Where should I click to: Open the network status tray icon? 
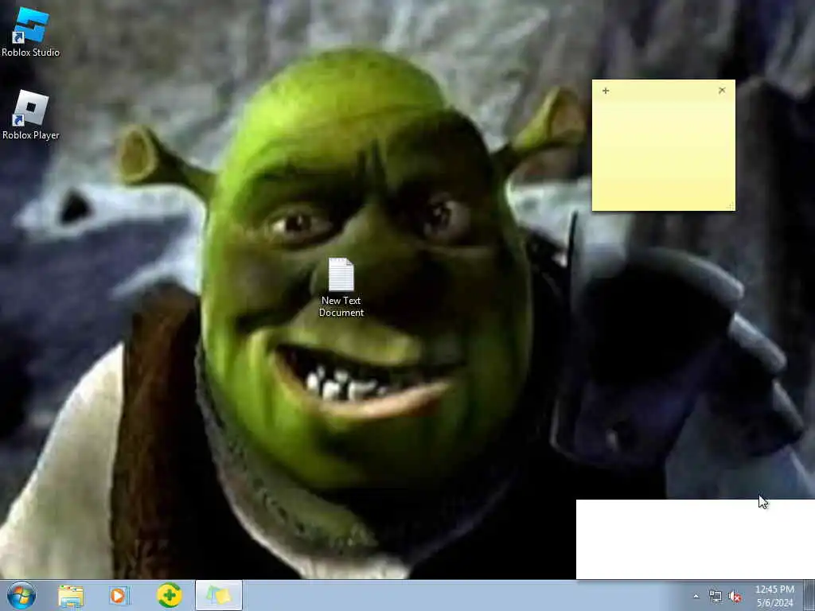716,597
